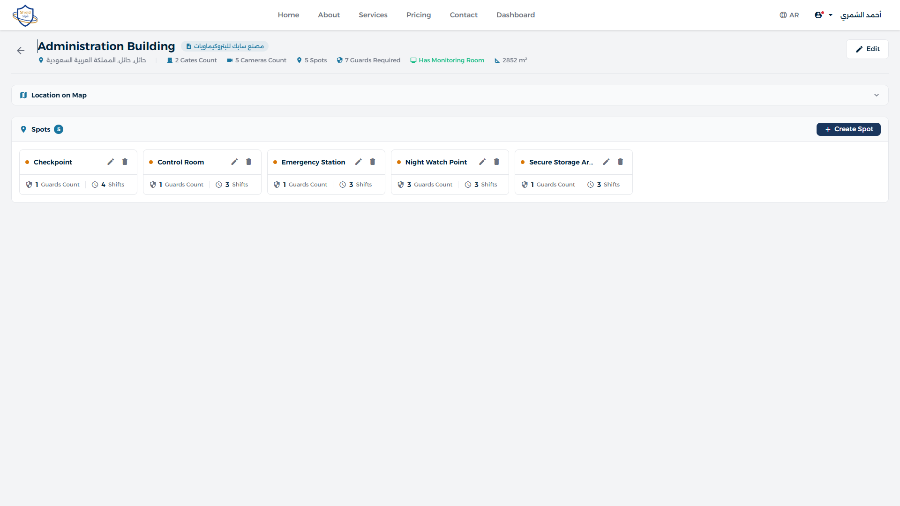Open the user profile avatar menu

[x=819, y=15]
